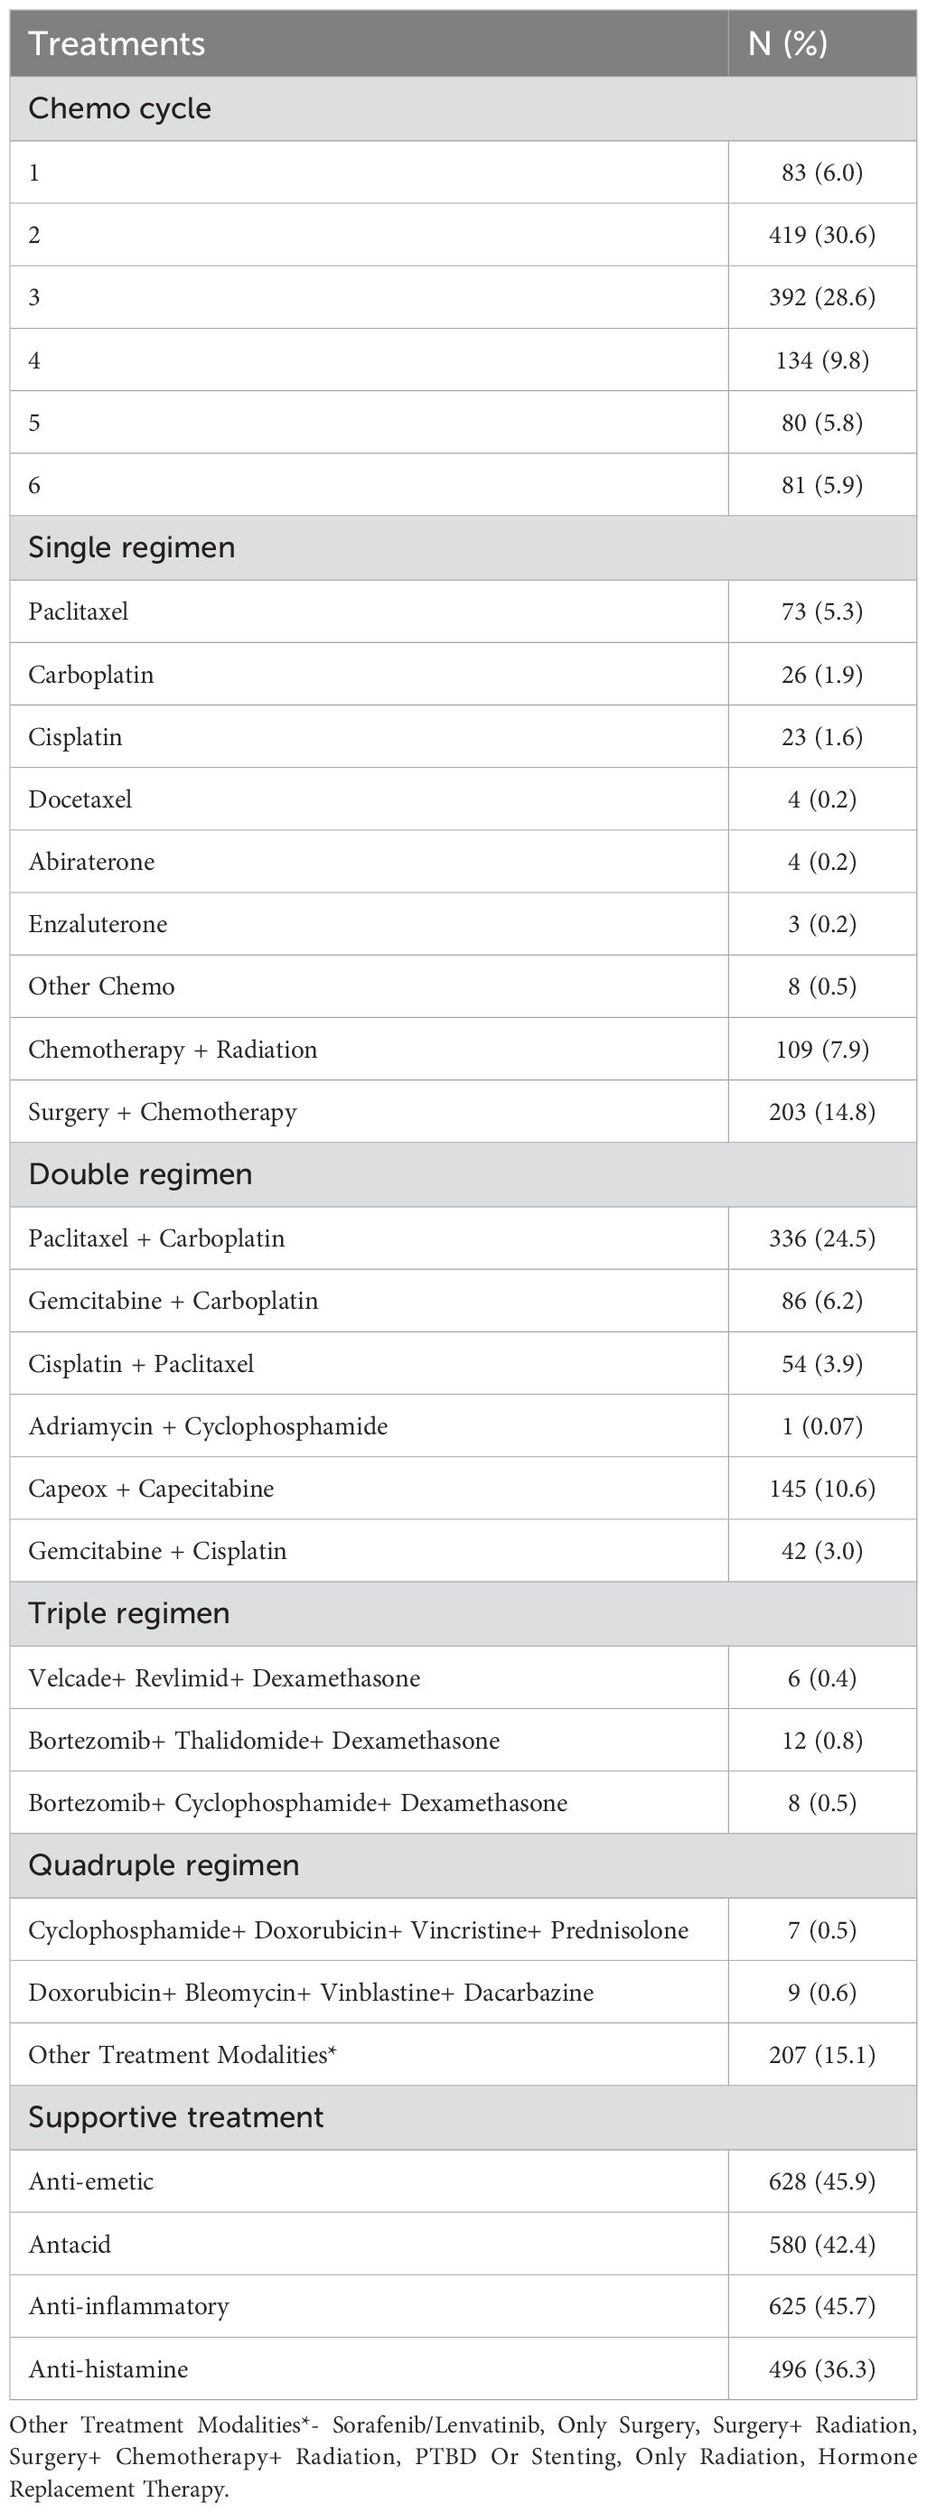Click the Treatments column header
This screenshot has width=927, height=2512.
coord(117,44)
